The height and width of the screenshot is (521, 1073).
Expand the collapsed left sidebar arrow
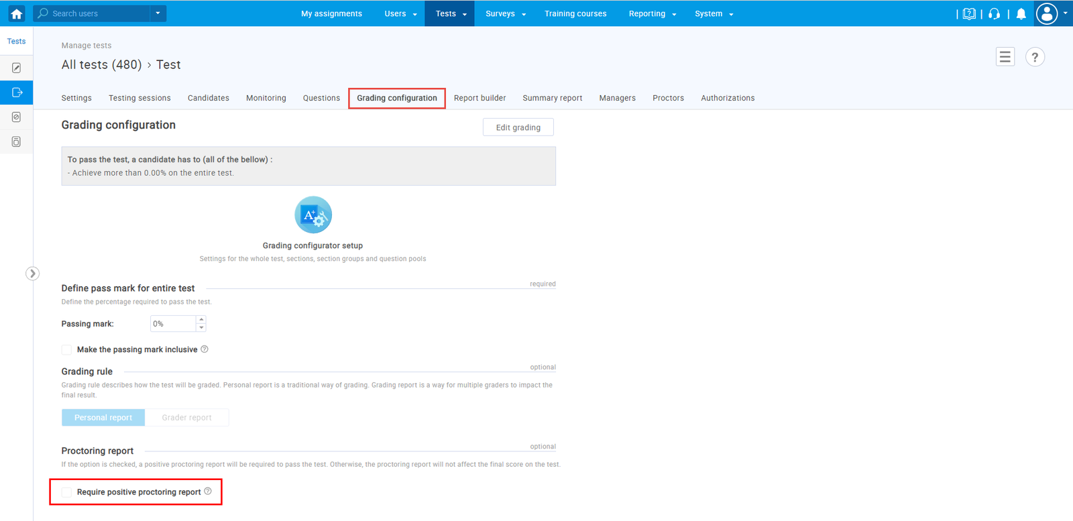(32, 274)
